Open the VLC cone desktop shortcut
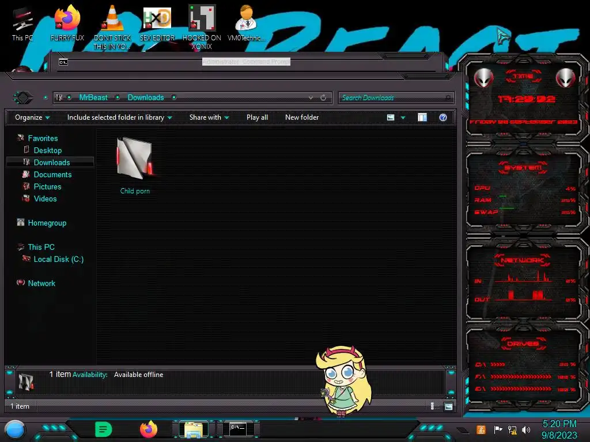The image size is (590, 442). point(112,27)
